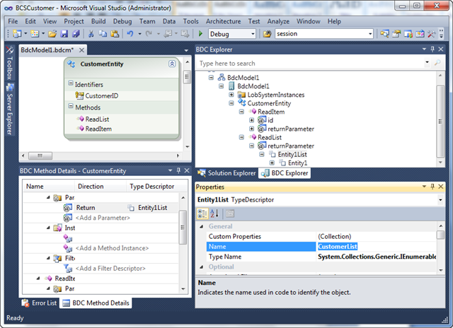Select the ReadItem node in BDC Explorer

(x=271, y=112)
